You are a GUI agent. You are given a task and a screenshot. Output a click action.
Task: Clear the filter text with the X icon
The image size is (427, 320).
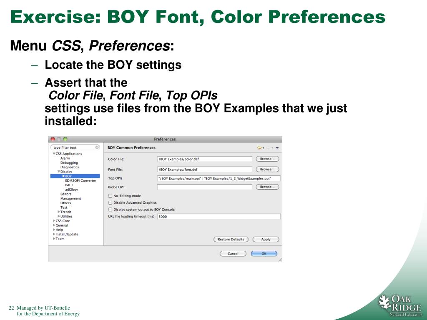97,147
